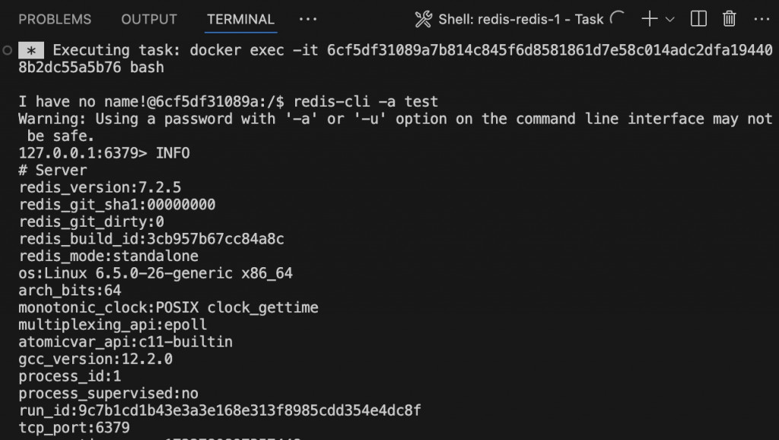The height and width of the screenshot is (440, 779).
Task: Switch to the PROBLEMS tab
Action: pos(55,19)
